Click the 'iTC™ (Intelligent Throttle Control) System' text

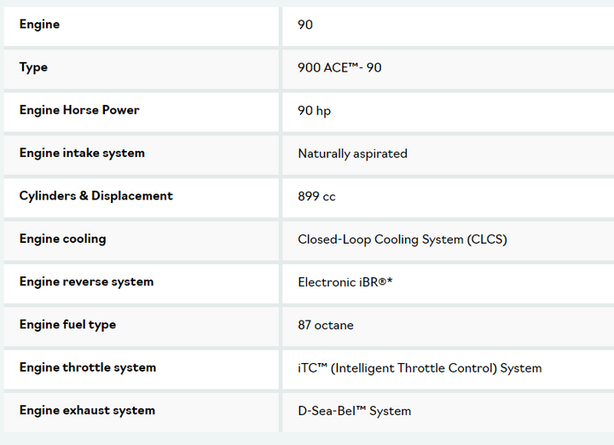pos(420,368)
